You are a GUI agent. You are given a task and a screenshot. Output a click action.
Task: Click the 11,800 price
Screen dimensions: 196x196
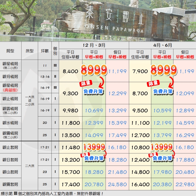pos(71,123)
